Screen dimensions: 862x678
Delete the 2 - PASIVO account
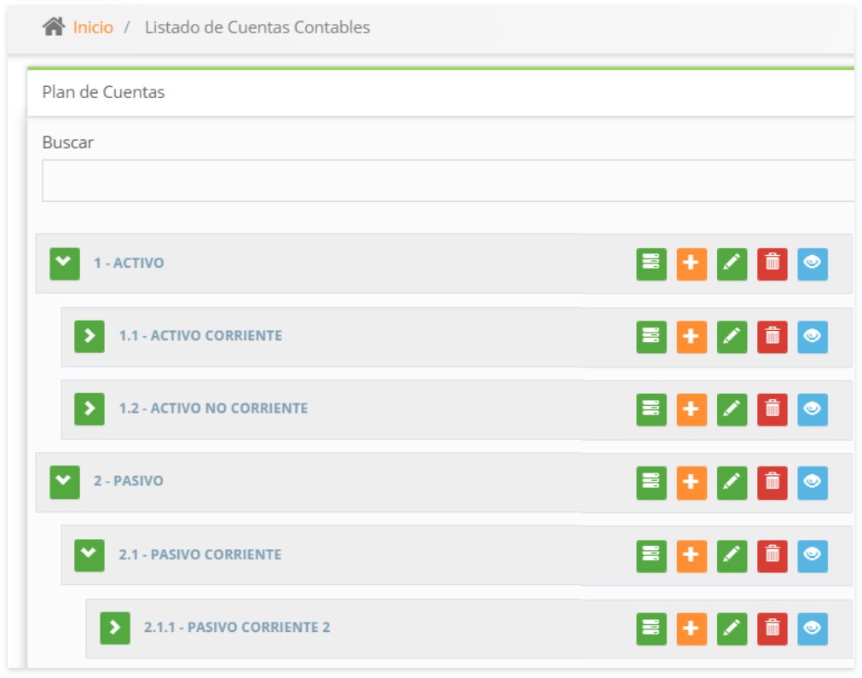[x=772, y=483]
